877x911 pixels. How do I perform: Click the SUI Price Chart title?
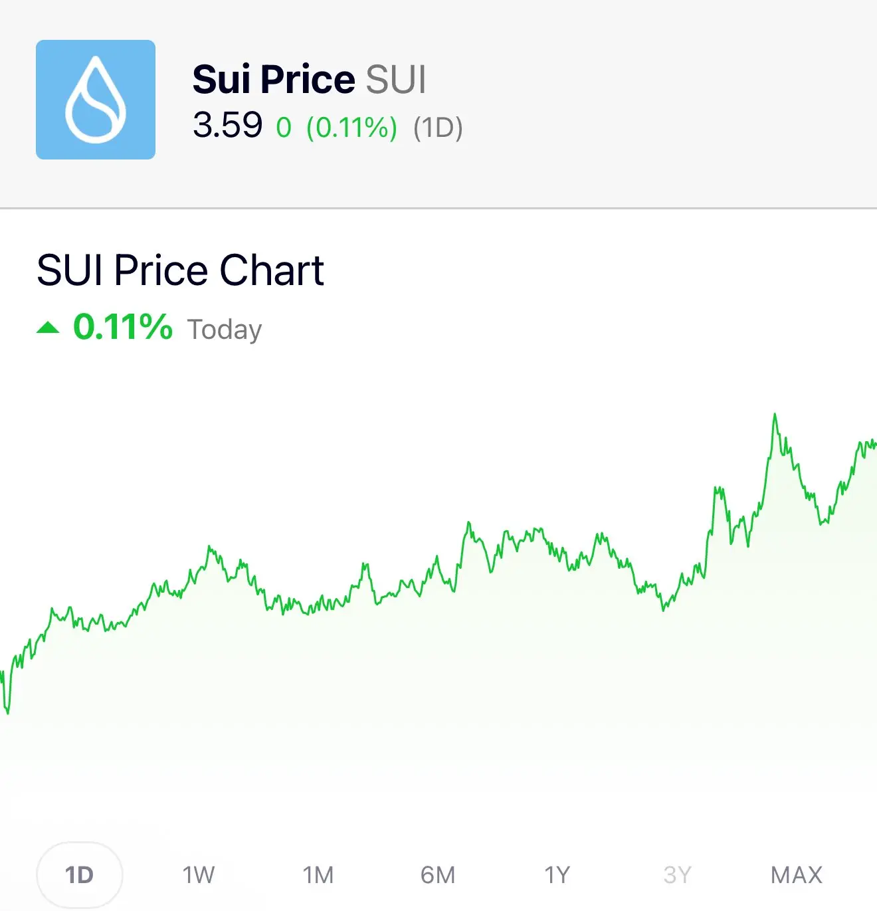[180, 270]
